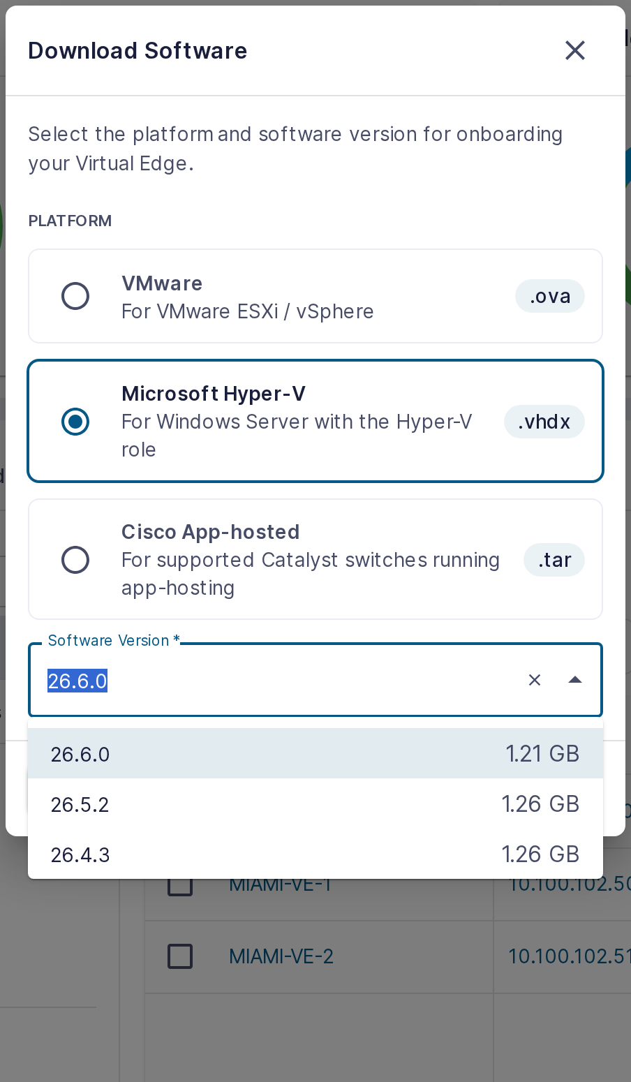The height and width of the screenshot is (1082, 631).
Task: Collapse the Software Version dropdown arrow
Action: (x=575, y=680)
